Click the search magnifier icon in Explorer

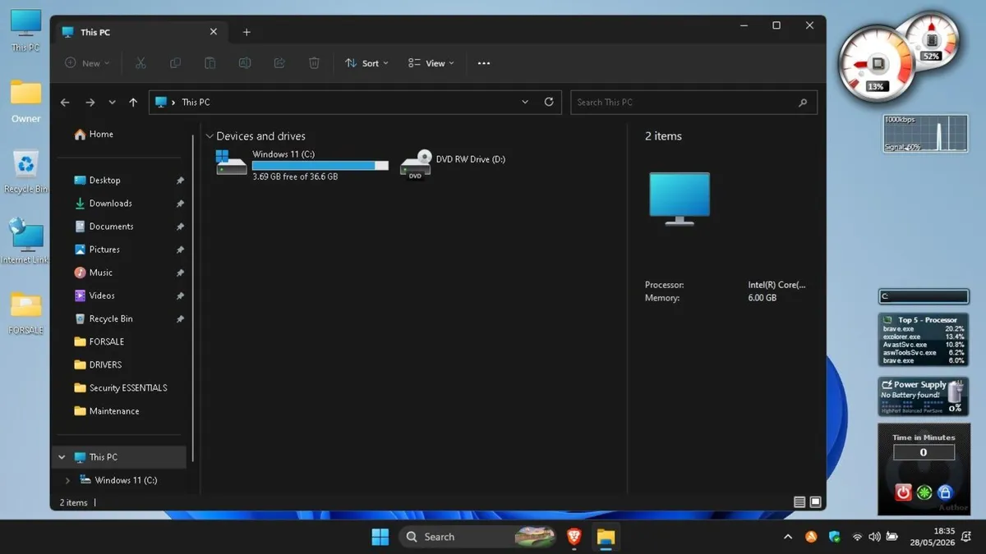(x=803, y=103)
